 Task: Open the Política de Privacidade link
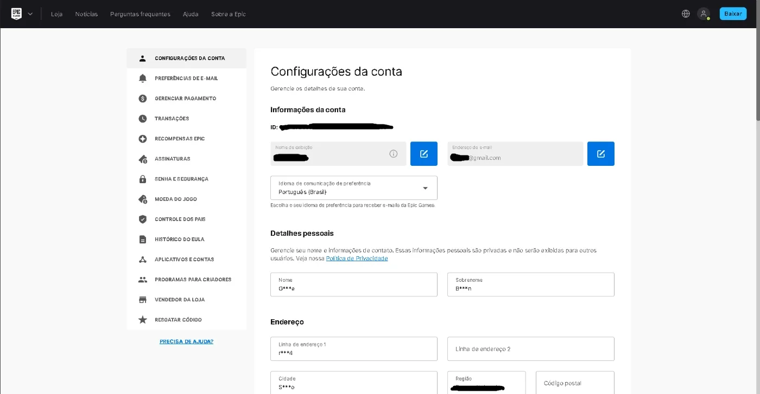point(357,259)
